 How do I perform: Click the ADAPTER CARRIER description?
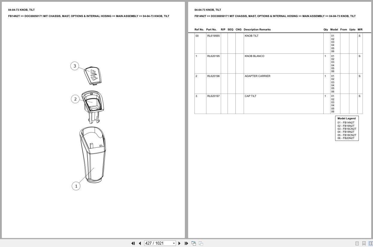(x=258, y=76)
